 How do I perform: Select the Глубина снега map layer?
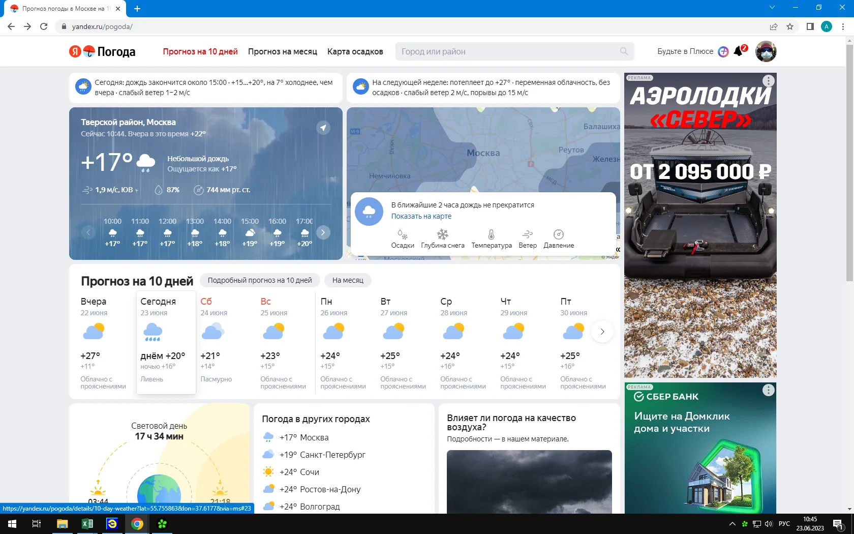pos(443,239)
